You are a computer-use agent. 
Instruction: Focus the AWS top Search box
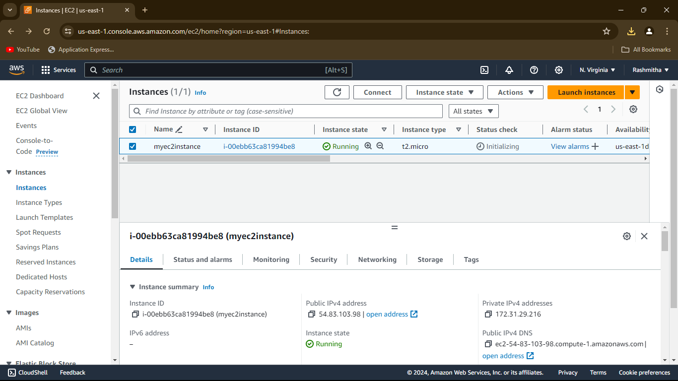point(218,70)
